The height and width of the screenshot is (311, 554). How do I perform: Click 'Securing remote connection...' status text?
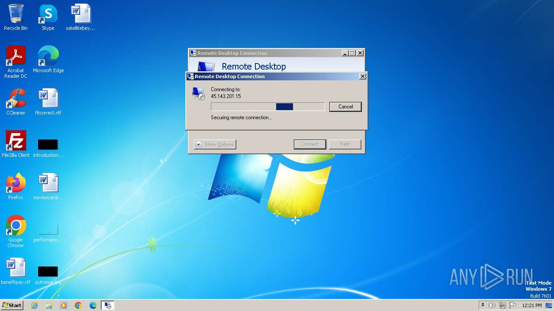pyautogui.click(x=242, y=117)
